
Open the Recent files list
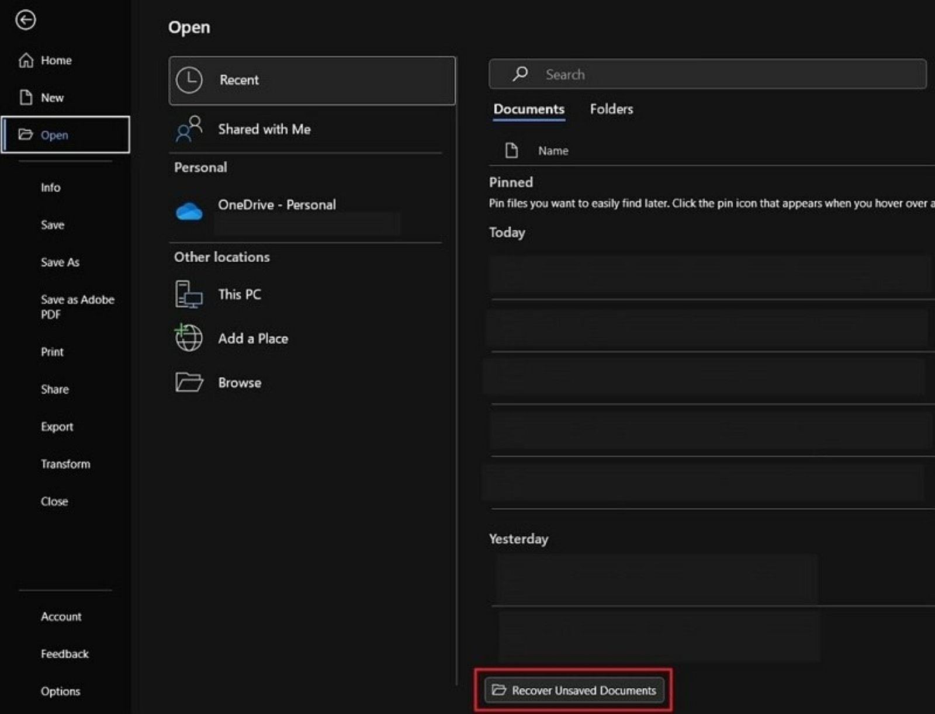pos(238,80)
